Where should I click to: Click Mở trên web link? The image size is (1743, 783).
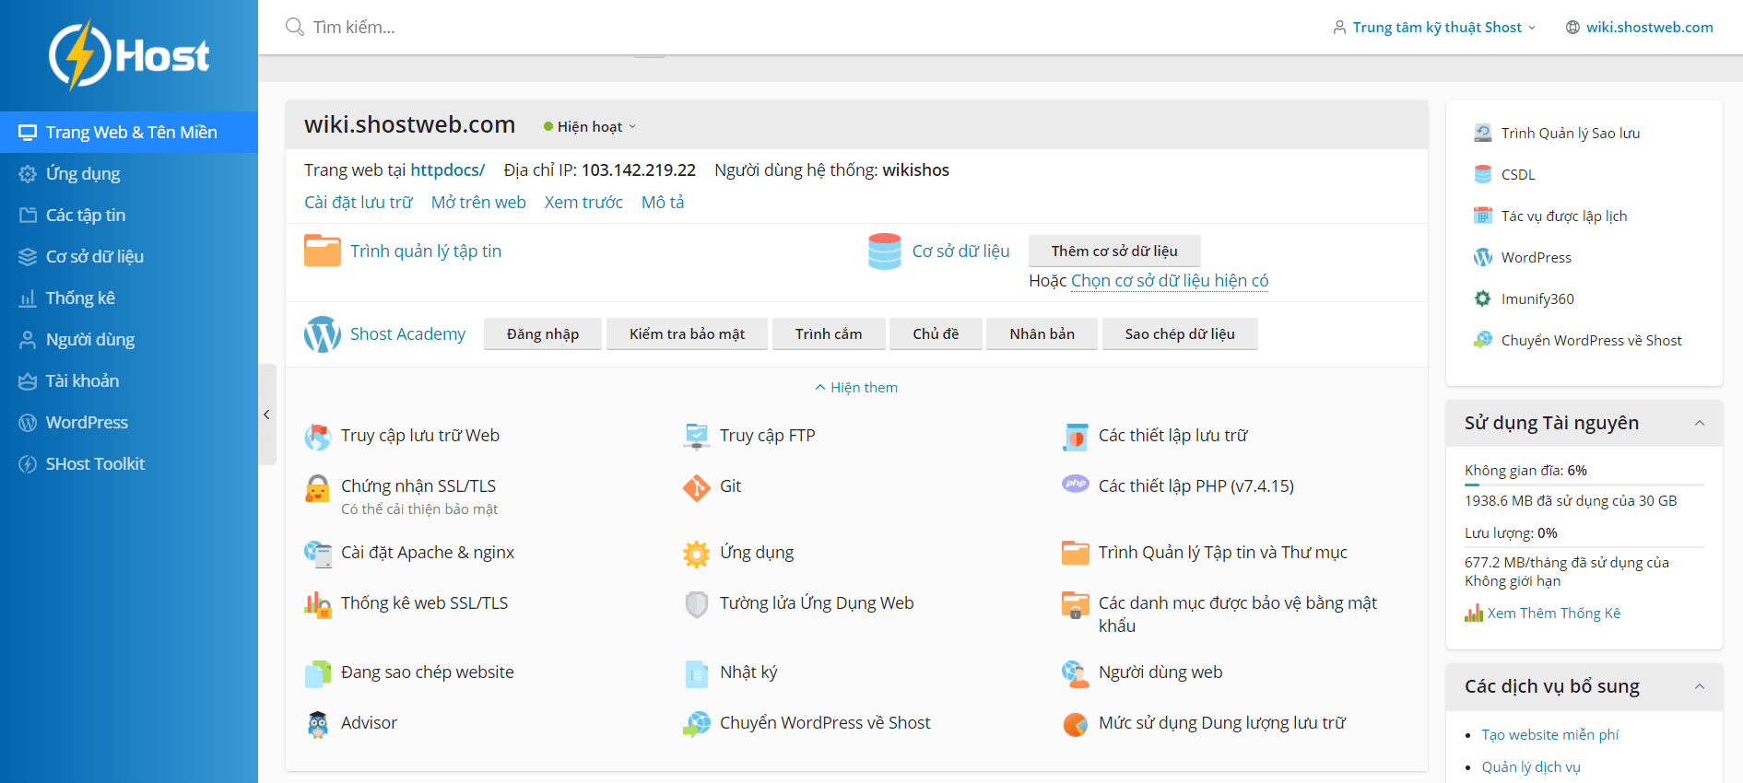478,203
